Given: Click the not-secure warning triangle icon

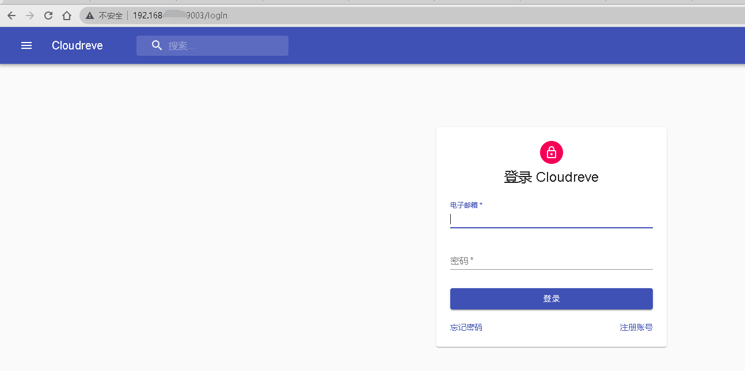Looking at the screenshot, I should point(90,16).
